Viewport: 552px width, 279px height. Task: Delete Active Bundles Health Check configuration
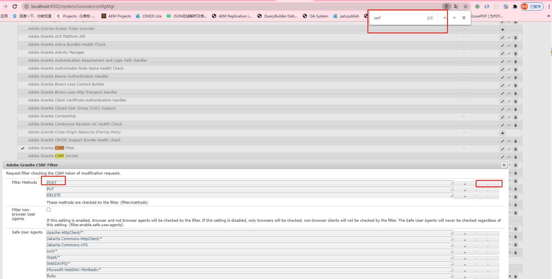(x=515, y=45)
